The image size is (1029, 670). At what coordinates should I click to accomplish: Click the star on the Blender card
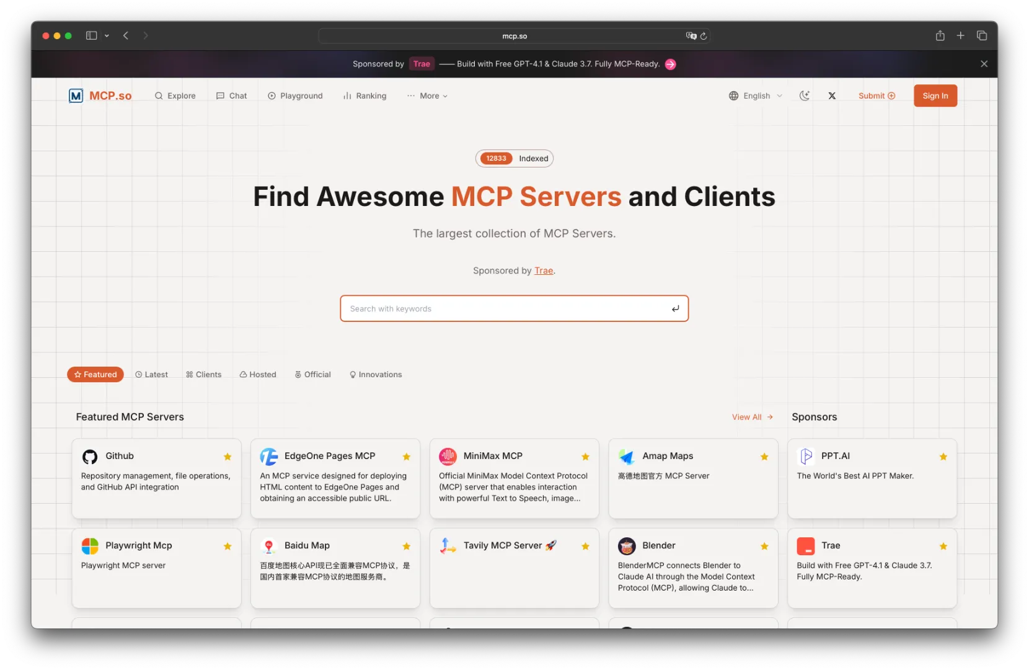point(764,547)
